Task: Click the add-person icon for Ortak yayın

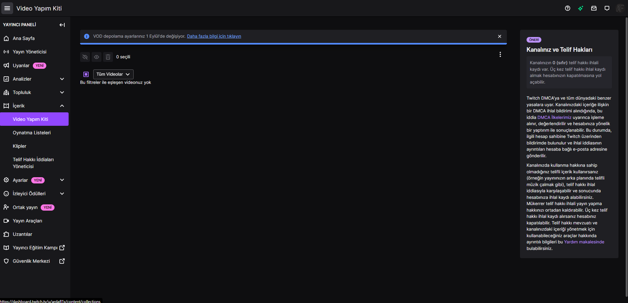Action: [6, 207]
